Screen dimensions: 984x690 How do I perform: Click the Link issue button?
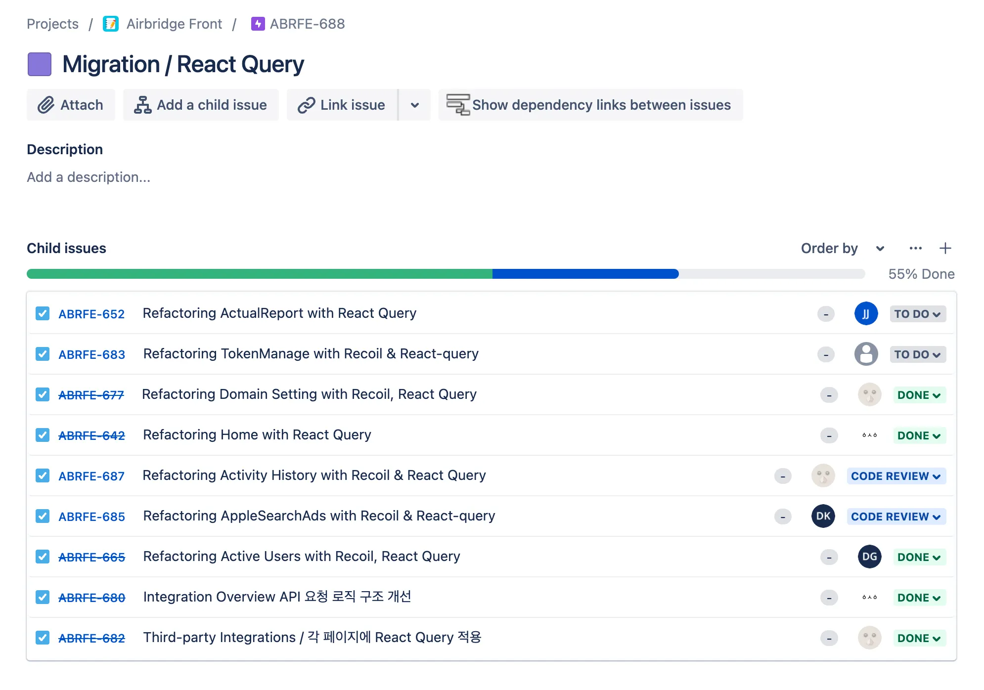coord(342,105)
